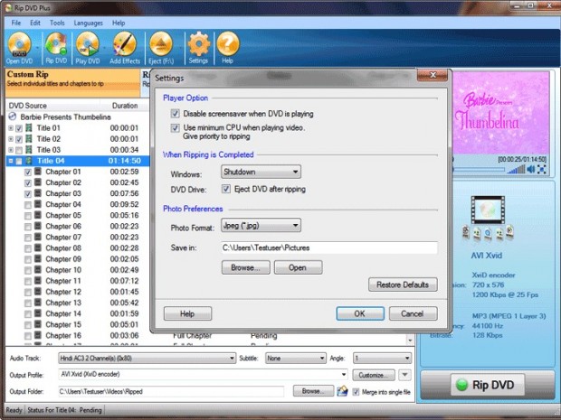
Task: Click the orange Help question mark icon
Action: (x=227, y=48)
